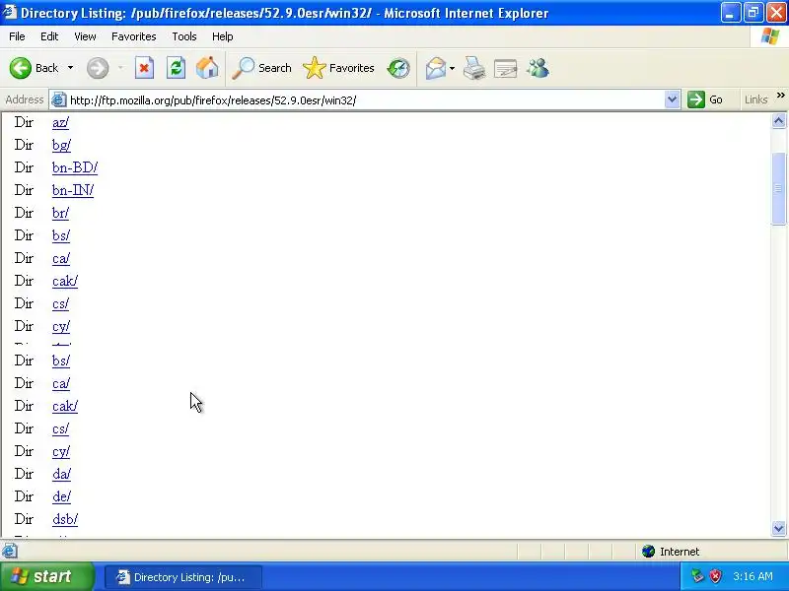Viewport: 789px width, 591px height.
Task: Open the Edit menu
Action: pyautogui.click(x=49, y=36)
